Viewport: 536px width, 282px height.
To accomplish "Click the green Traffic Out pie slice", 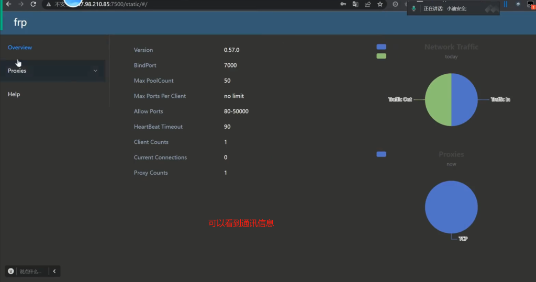I will click(438, 99).
